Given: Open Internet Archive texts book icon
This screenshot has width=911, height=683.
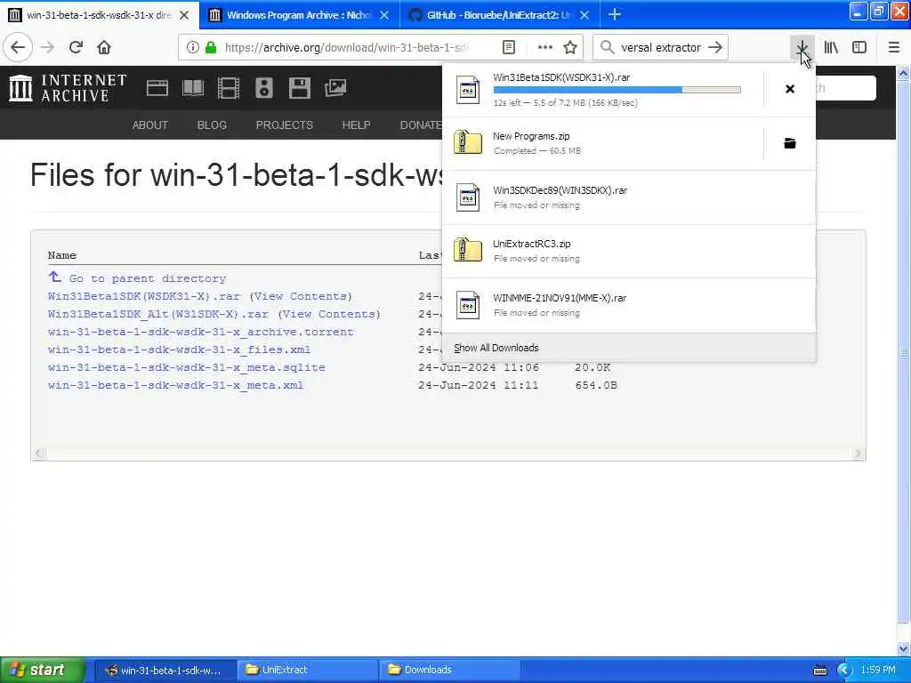Looking at the screenshot, I should (x=193, y=88).
